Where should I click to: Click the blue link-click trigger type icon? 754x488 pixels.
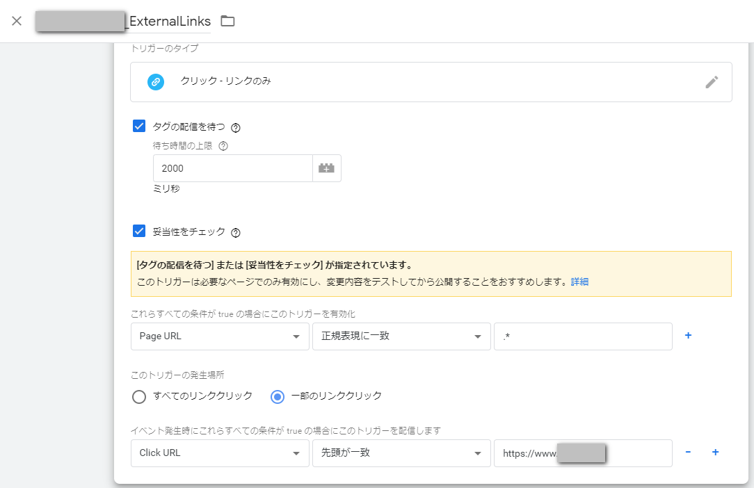click(x=156, y=82)
